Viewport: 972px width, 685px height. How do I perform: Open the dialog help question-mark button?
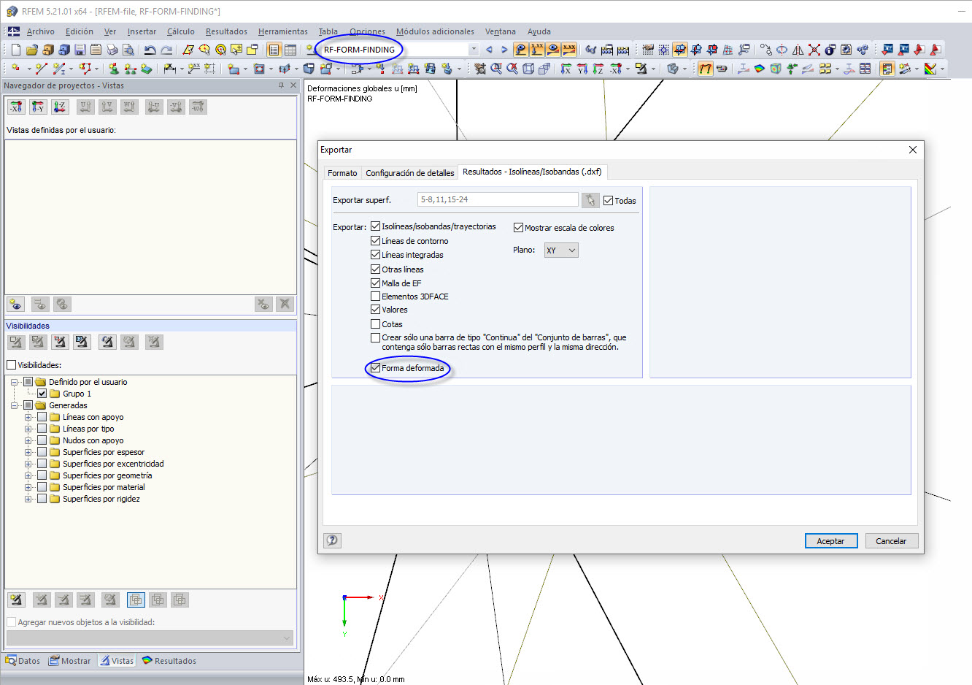pyautogui.click(x=332, y=540)
